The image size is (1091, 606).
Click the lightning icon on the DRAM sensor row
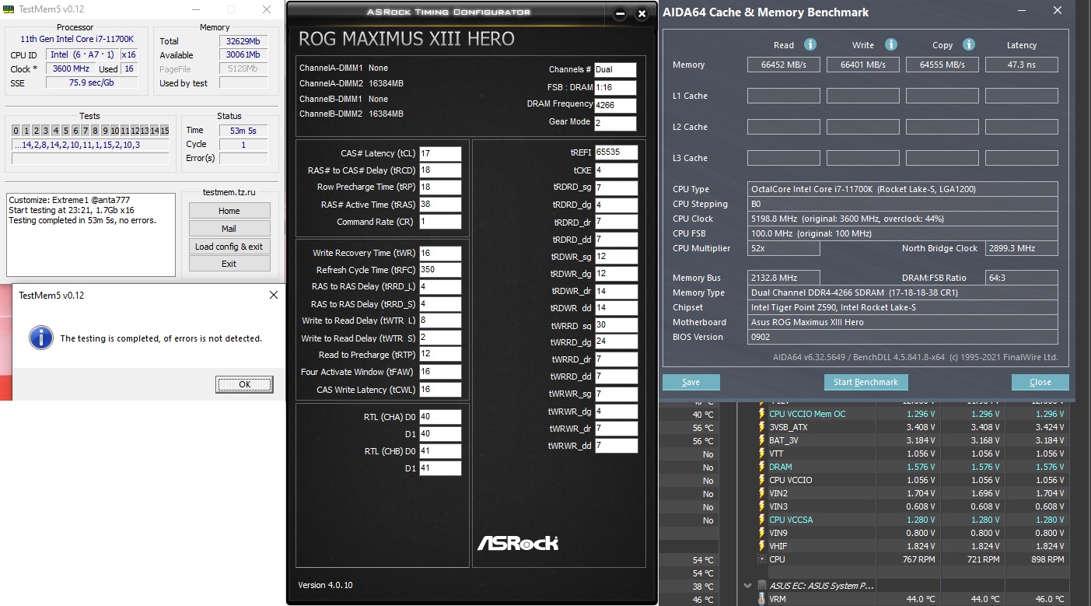click(761, 467)
